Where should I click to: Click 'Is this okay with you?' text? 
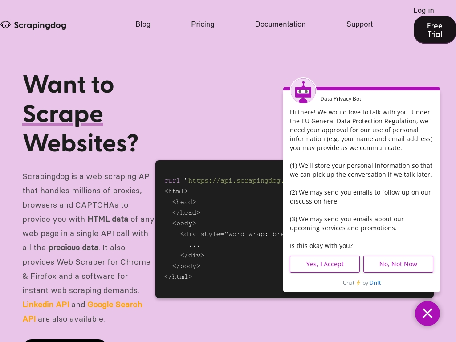[x=321, y=246]
